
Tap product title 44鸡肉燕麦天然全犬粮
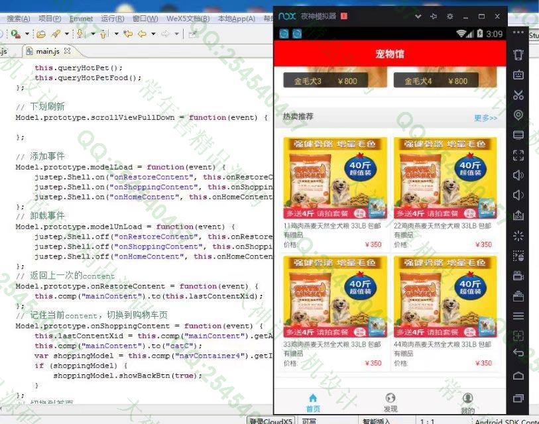point(442,348)
